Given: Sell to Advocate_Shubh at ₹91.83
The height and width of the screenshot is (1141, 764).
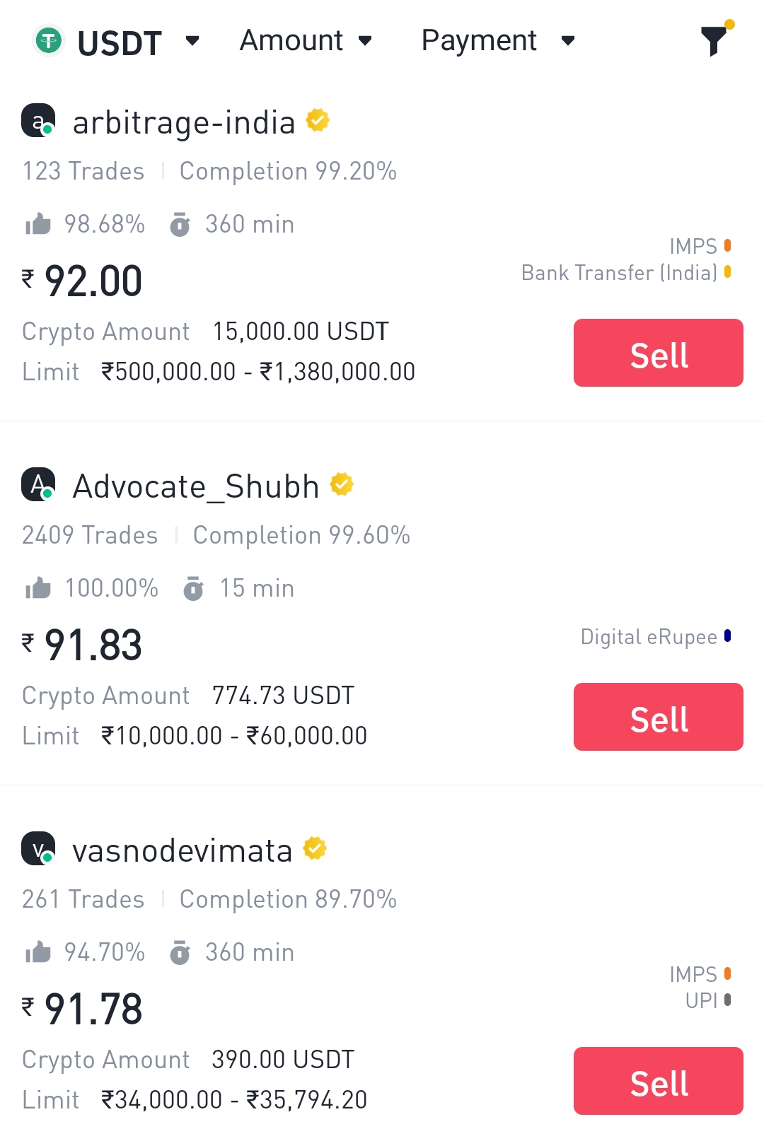Looking at the screenshot, I should (658, 717).
